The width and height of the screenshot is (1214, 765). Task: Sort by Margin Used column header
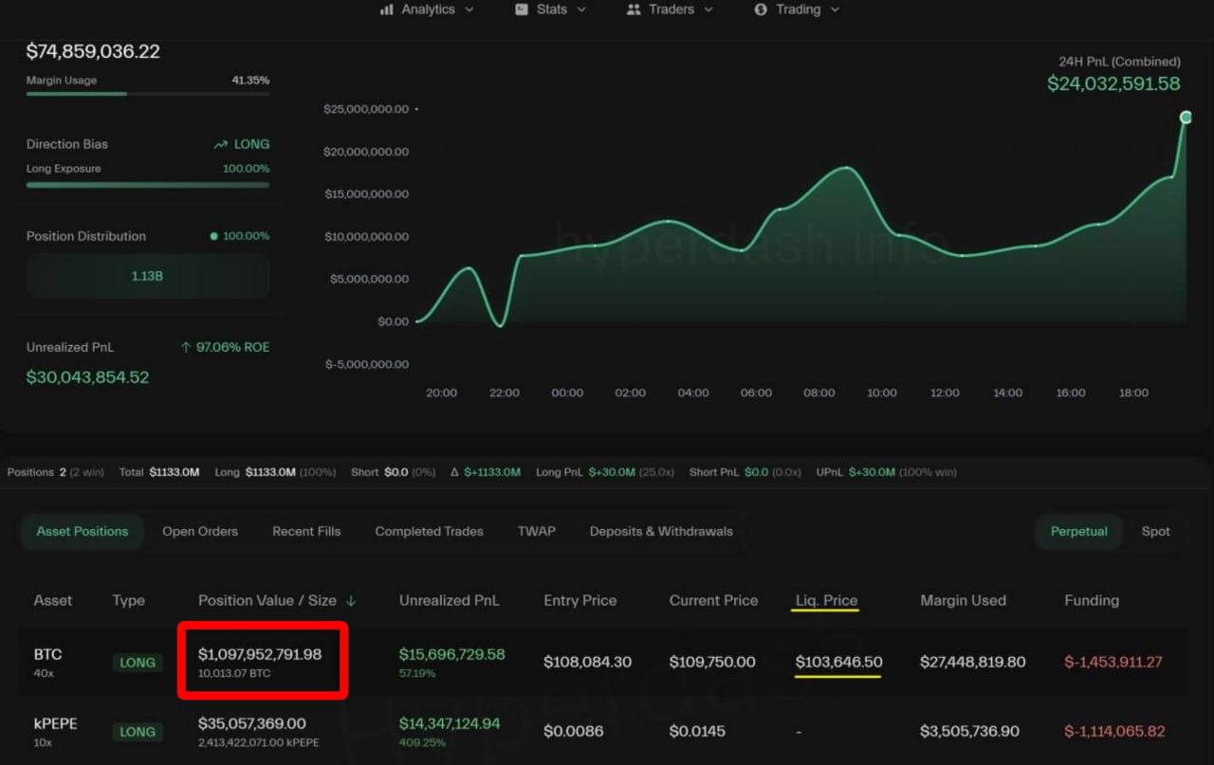click(964, 601)
